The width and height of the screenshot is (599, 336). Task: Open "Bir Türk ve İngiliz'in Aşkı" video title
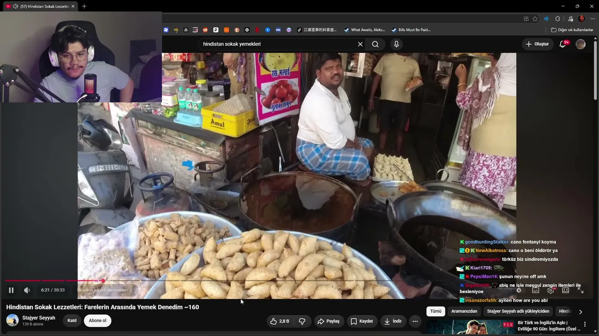tap(549, 326)
